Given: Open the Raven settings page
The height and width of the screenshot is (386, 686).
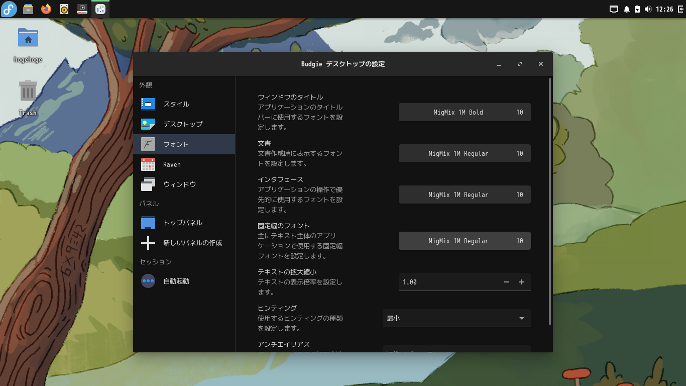Looking at the screenshot, I should [184, 164].
